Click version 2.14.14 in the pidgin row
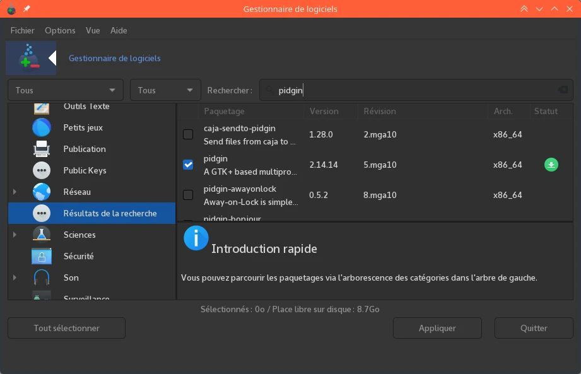The image size is (581, 374). (x=324, y=165)
